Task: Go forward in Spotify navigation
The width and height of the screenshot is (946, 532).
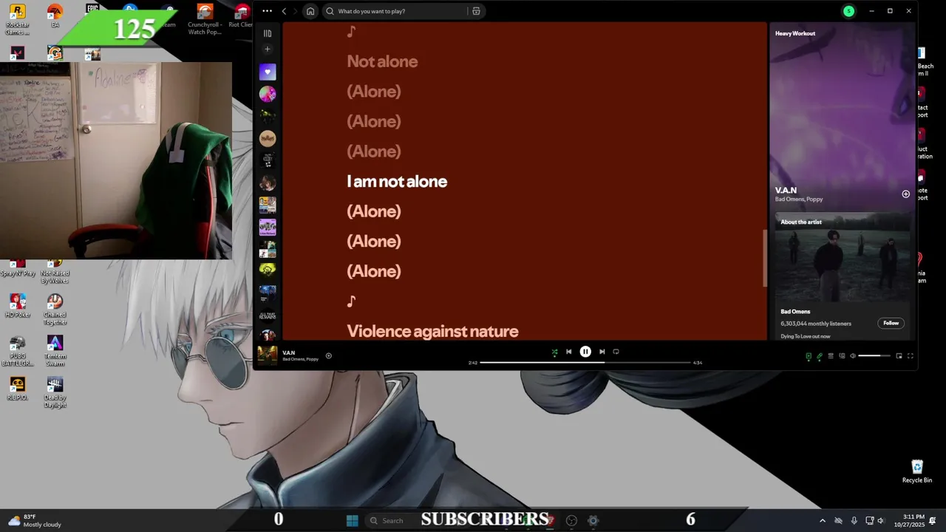Action: [295, 11]
